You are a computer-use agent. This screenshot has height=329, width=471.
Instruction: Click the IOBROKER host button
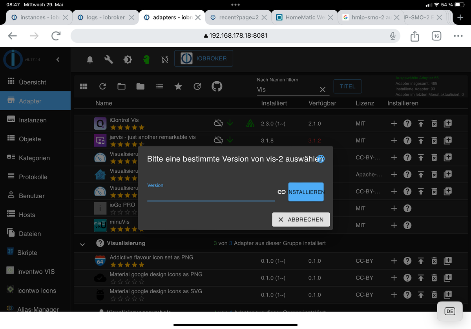click(x=204, y=58)
